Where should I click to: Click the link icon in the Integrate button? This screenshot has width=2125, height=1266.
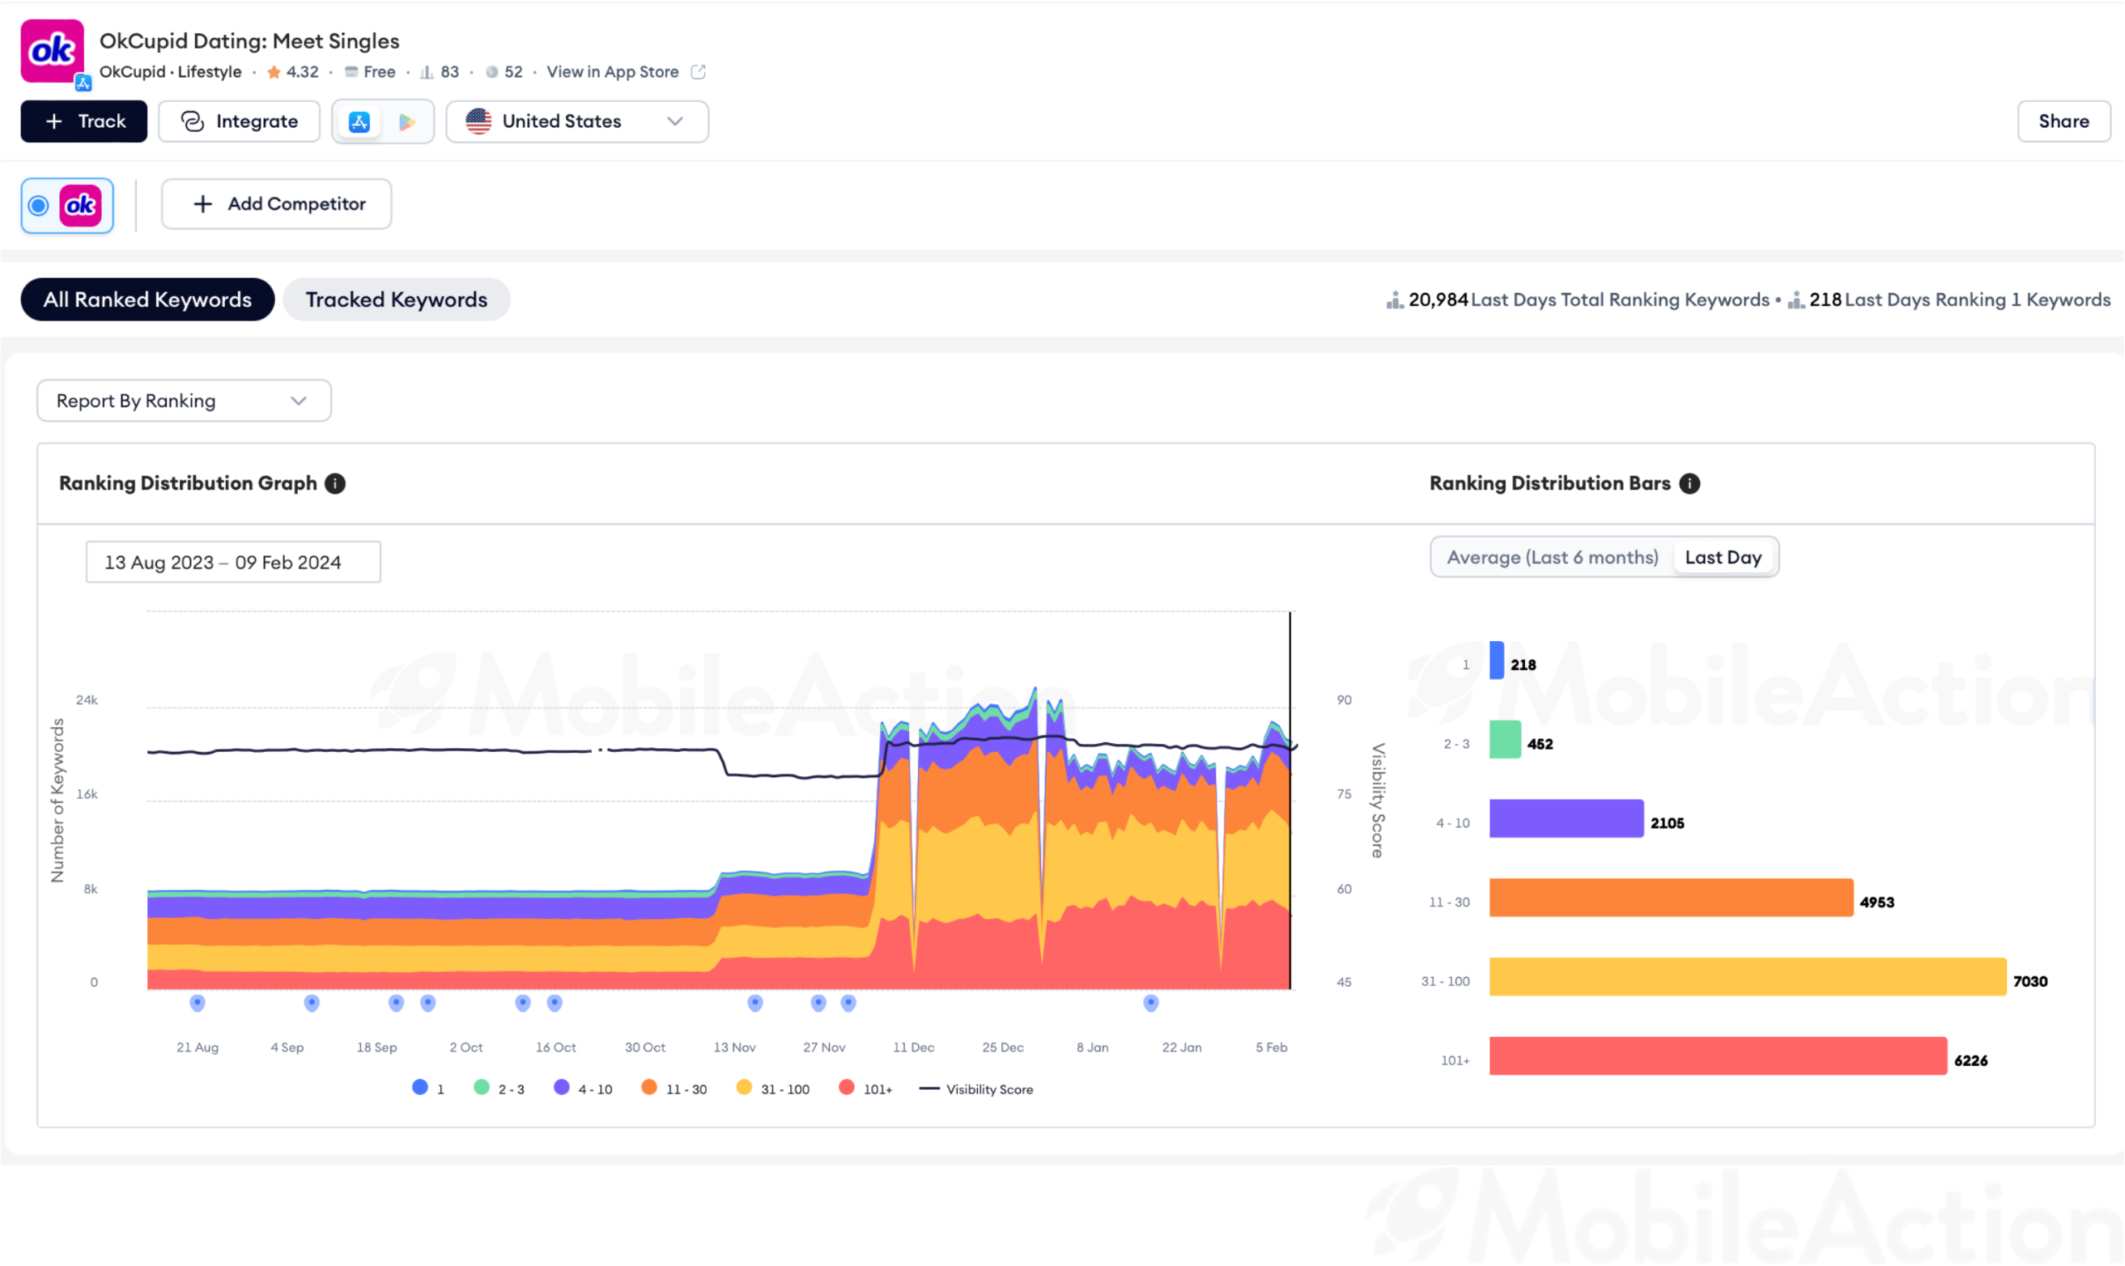(193, 122)
